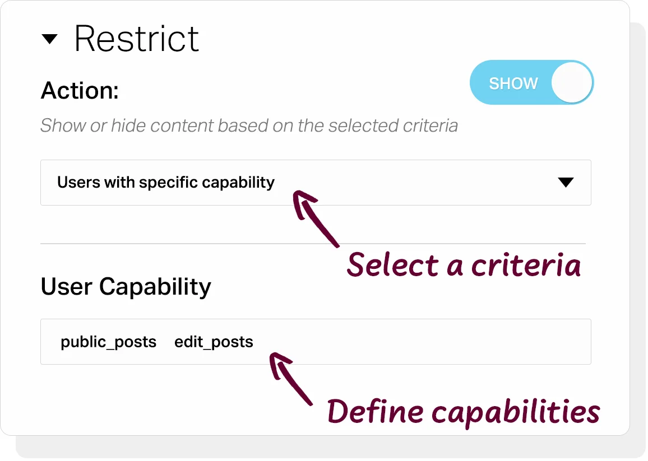
Task: Select the public_posts capability tag
Action: (x=108, y=342)
